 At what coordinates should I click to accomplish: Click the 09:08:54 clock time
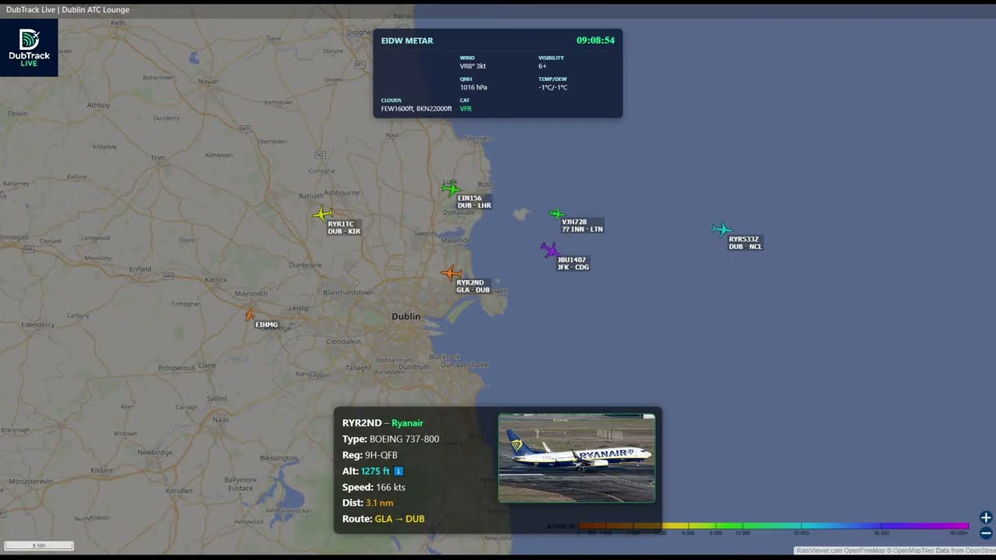pos(595,40)
